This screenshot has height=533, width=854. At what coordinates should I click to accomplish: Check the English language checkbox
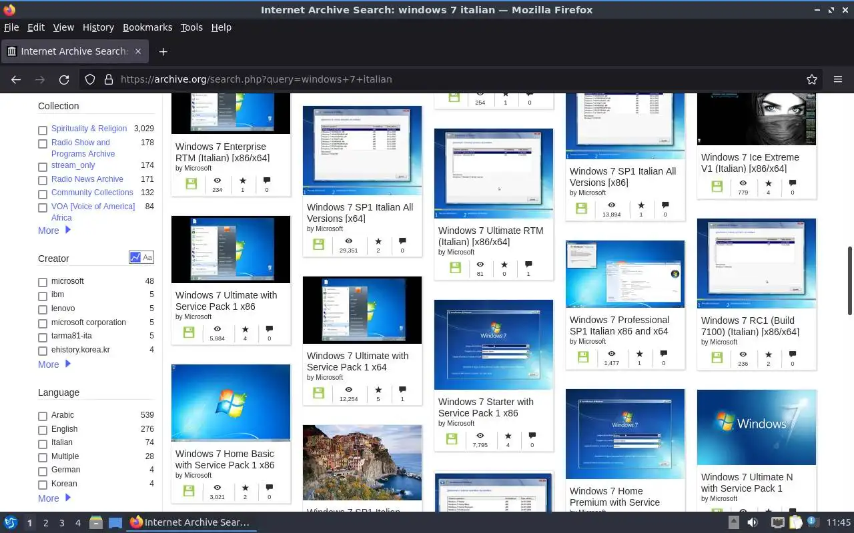point(43,430)
